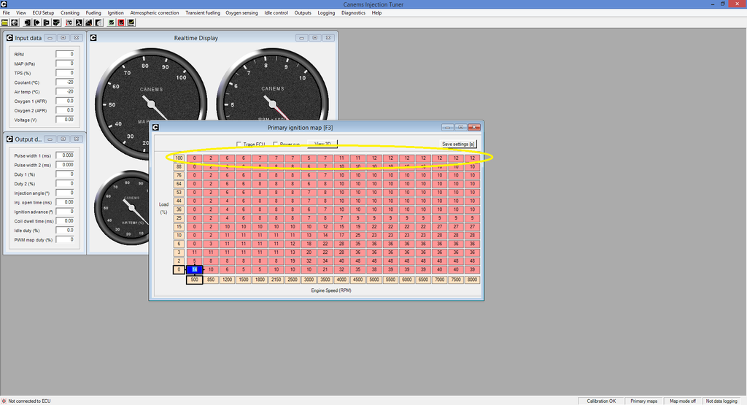
Task: Open the Cranking menu
Action: 70,13
